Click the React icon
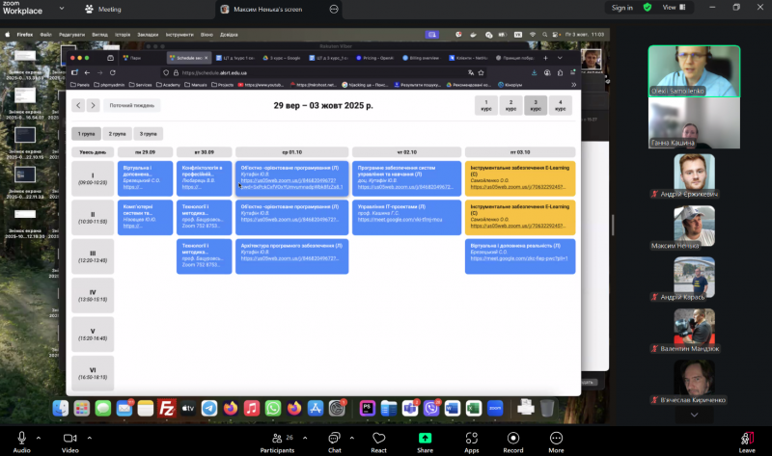This screenshot has height=456, width=772. pyautogui.click(x=379, y=439)
